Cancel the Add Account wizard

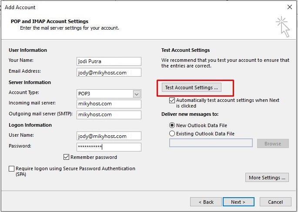pyautogui.click(x=275, y=202)
